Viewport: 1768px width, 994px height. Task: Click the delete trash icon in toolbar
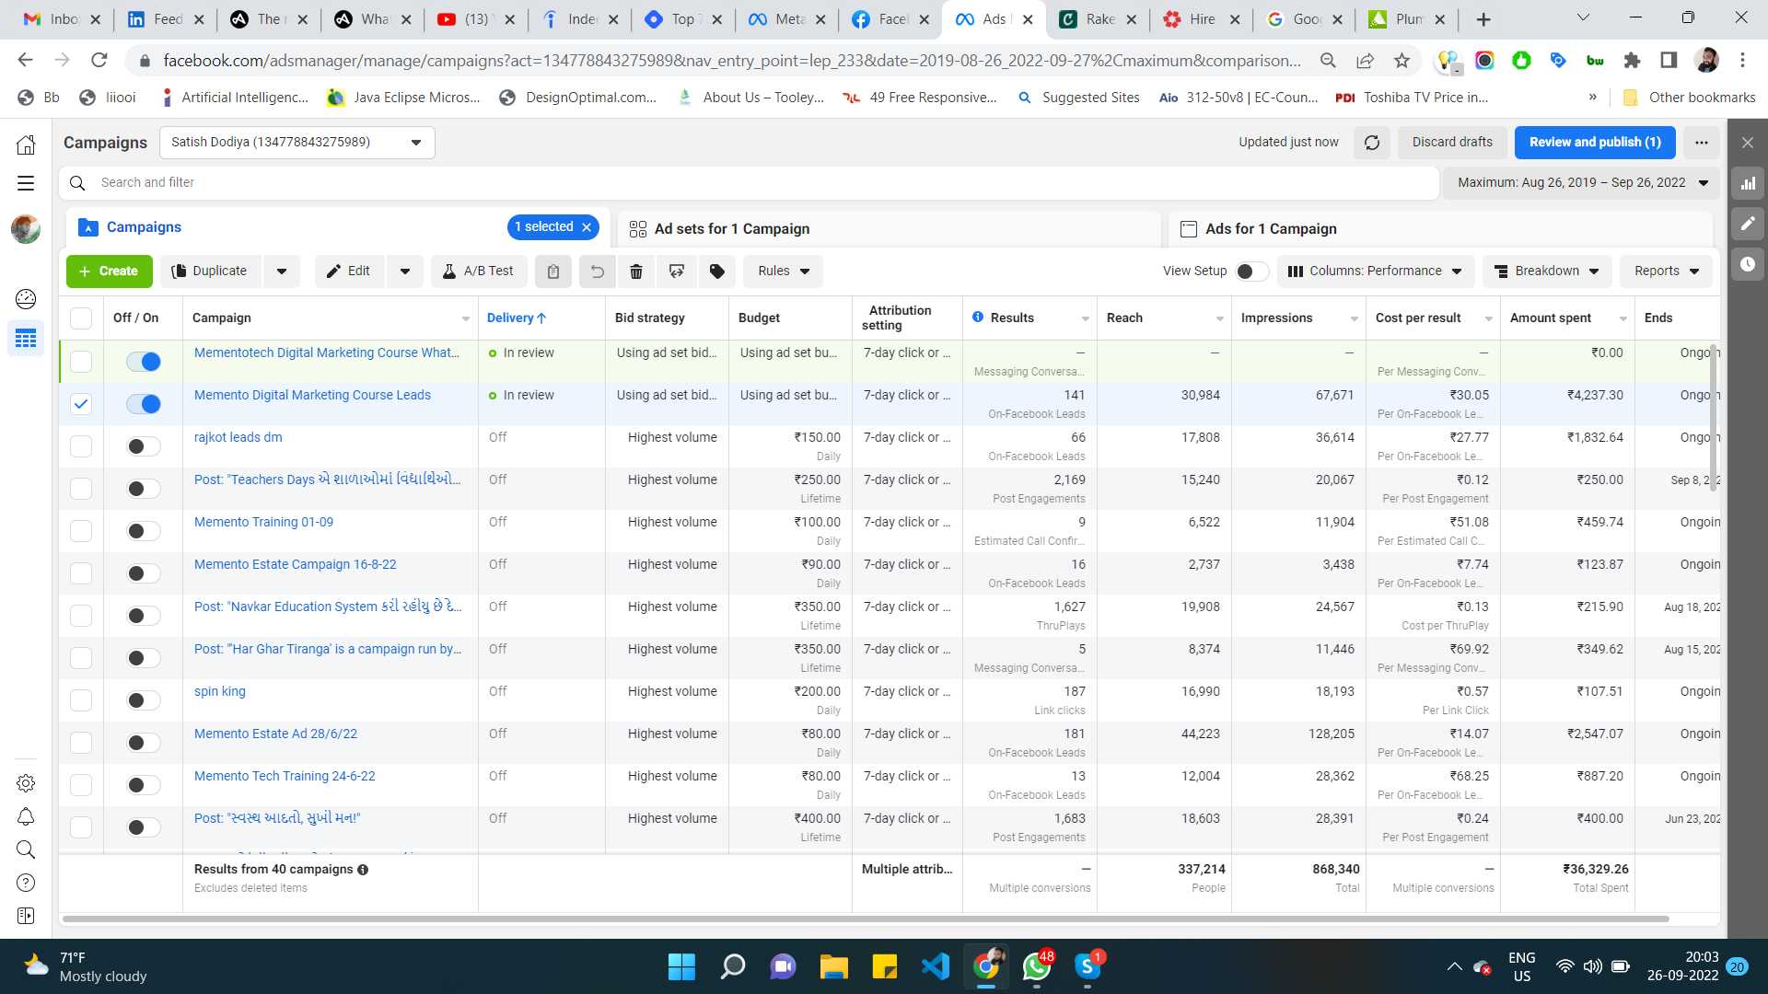(636, 272)
